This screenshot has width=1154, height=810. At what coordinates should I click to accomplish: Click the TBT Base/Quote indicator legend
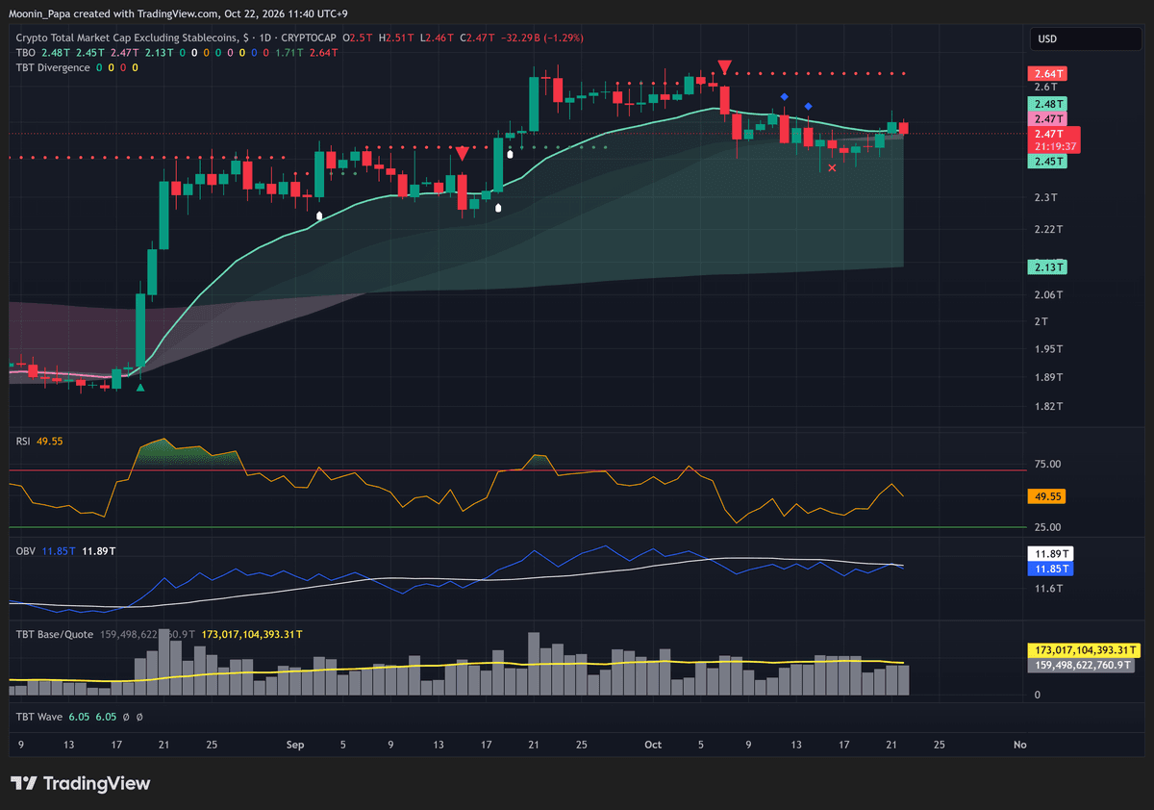pyautogui.click(x=54, y=635)
